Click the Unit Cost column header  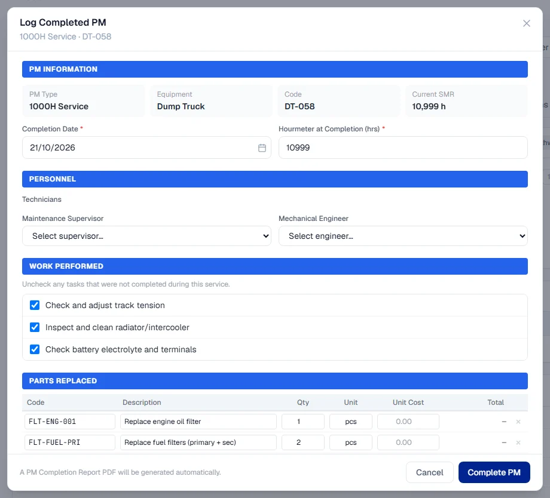[x=408, y=402]
